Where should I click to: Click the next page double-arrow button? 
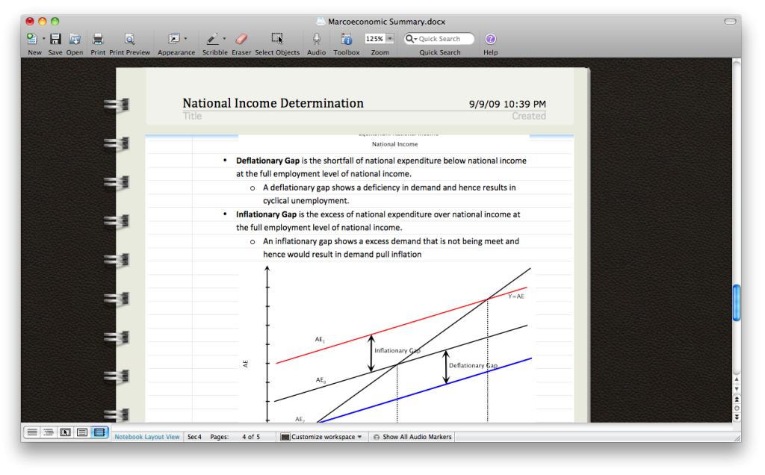pos(737,417)
